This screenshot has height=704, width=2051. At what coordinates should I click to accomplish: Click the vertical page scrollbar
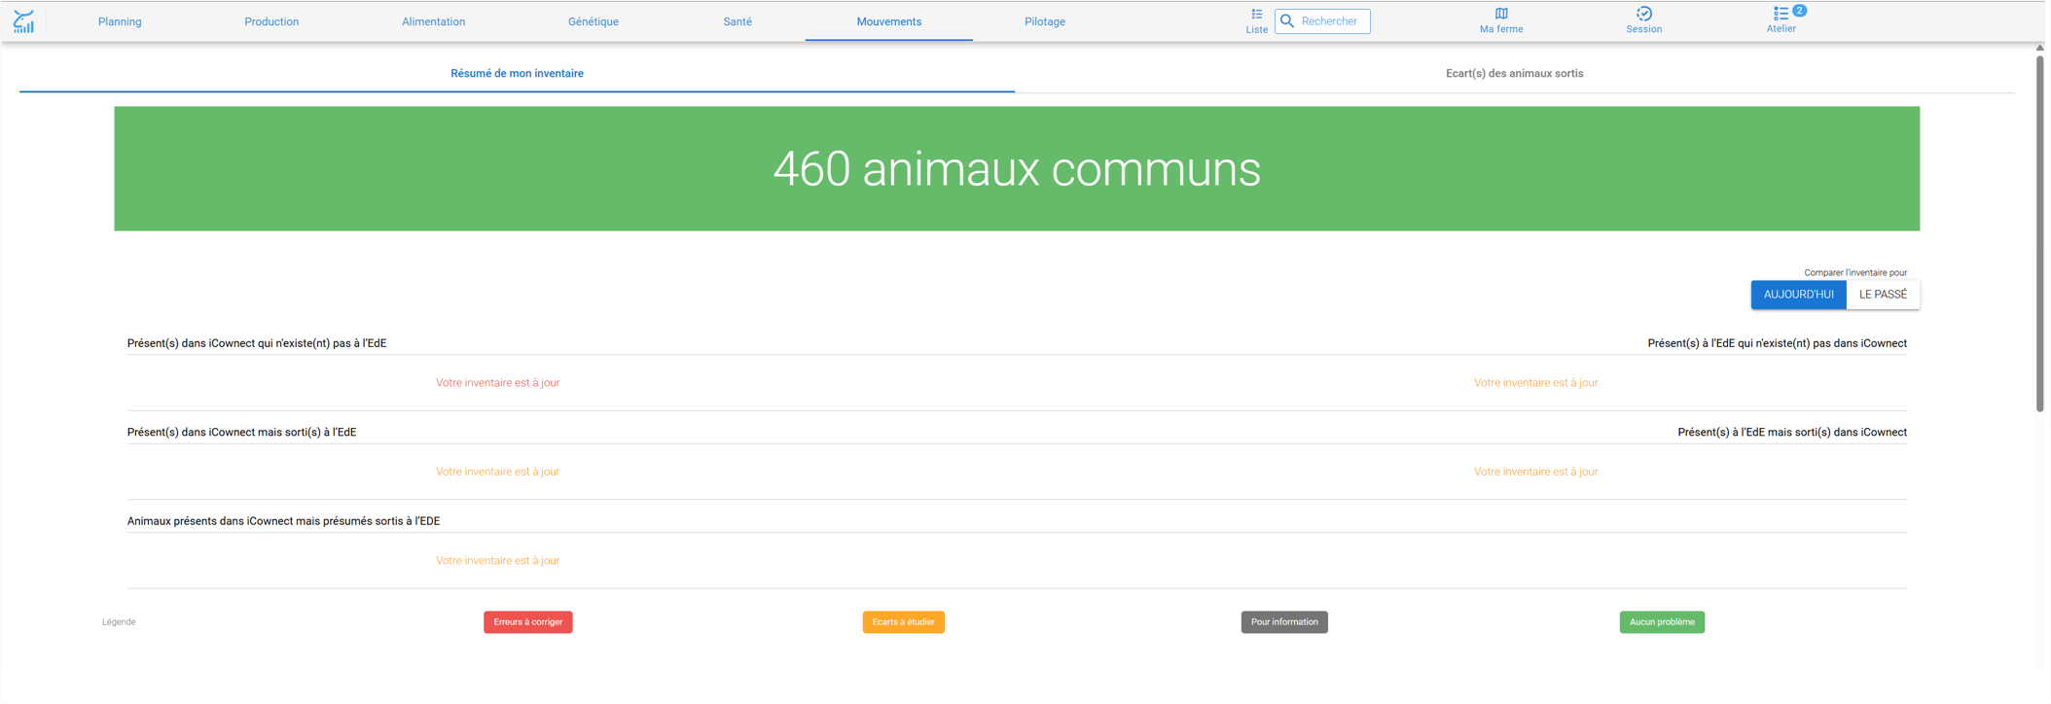pos(2040,233)
